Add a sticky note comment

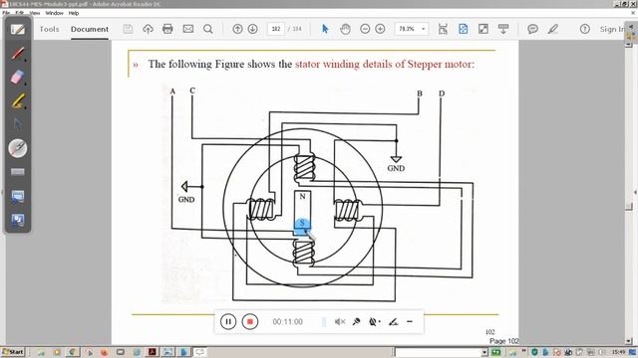532,29
